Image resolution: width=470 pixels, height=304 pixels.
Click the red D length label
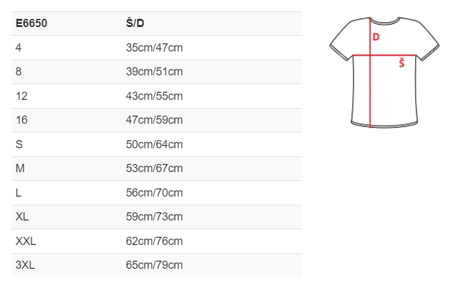(376, 37)
